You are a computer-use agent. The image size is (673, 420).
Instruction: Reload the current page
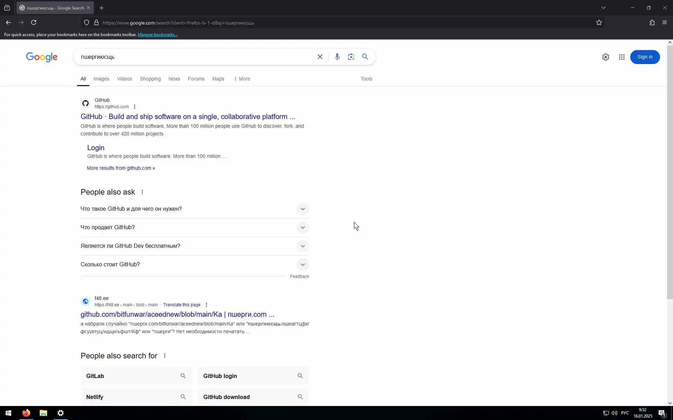(34, 23)
